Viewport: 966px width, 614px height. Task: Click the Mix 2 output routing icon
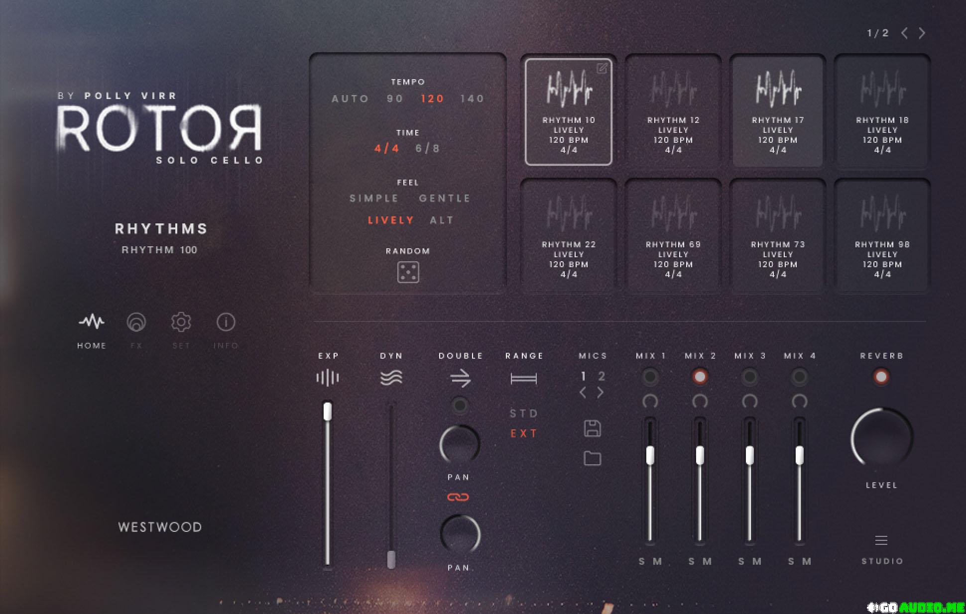click(x=700, y=401)
